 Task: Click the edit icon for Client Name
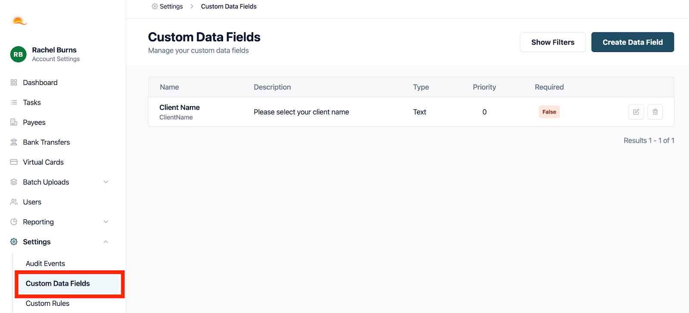(636, 112)
